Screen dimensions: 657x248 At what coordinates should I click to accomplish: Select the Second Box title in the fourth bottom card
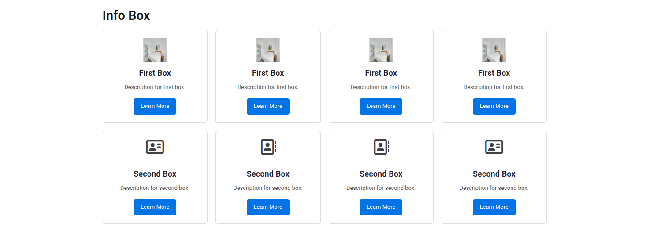click(x=494, y=174)
